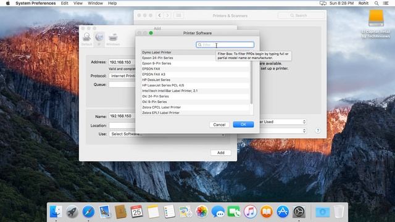Click Cancel in Printer Software dialog
395x222 pixels.
219,125
